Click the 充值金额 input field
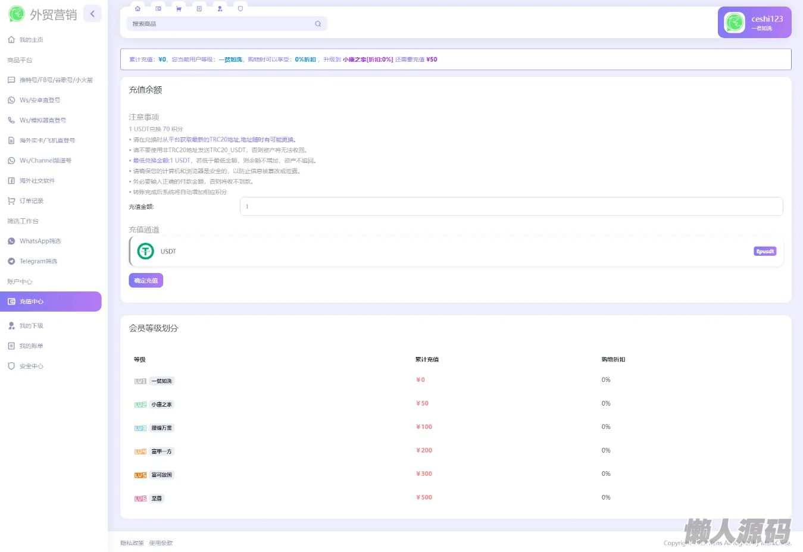Screen dimensions: 803x552 pos(511,206)
